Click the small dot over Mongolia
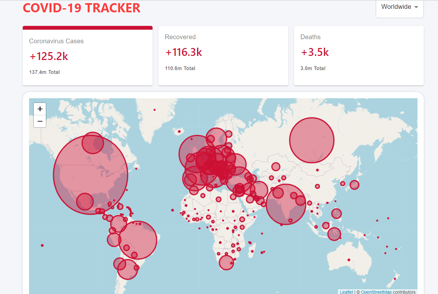The image size is (438, 294). (317, 170)
